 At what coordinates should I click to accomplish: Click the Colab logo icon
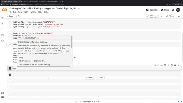click(4, 10)
